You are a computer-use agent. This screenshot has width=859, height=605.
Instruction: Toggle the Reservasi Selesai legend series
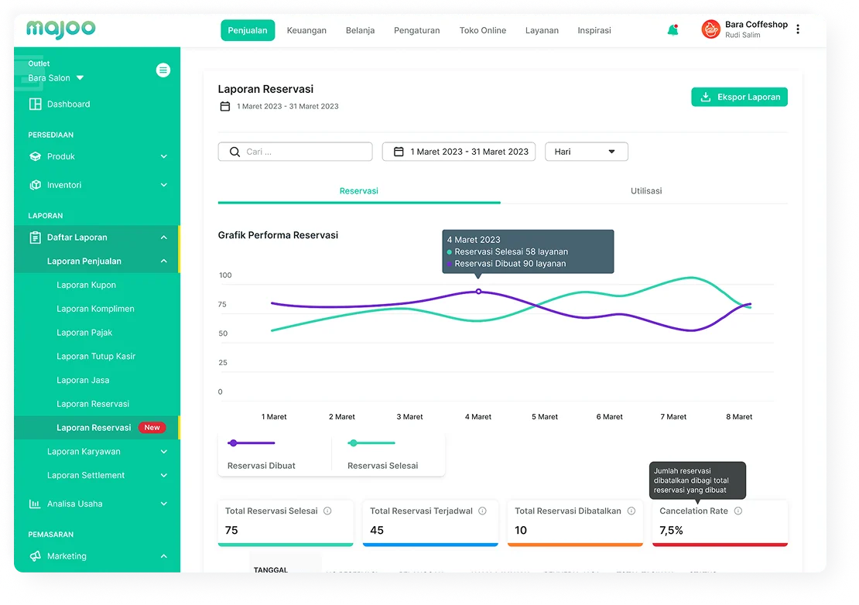click(x=382, y=453)
